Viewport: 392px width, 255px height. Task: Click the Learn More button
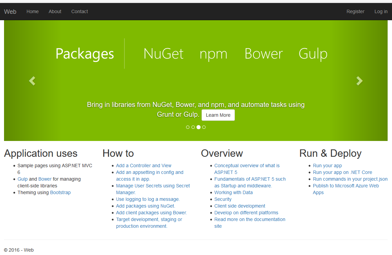point(218,115)
